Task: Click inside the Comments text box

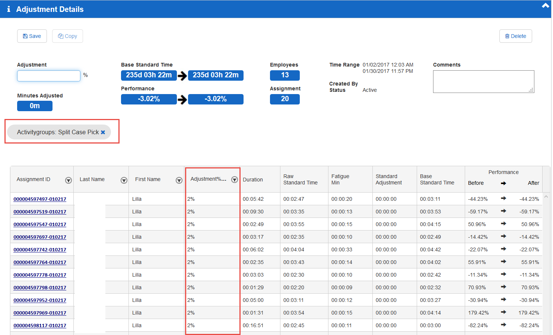Action: pos(483,81)
